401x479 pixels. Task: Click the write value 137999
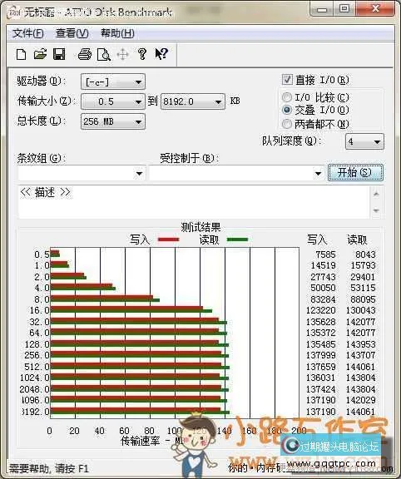coord(320,355)
